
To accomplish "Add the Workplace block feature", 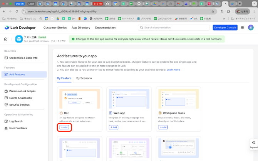I will pos(163,127).
